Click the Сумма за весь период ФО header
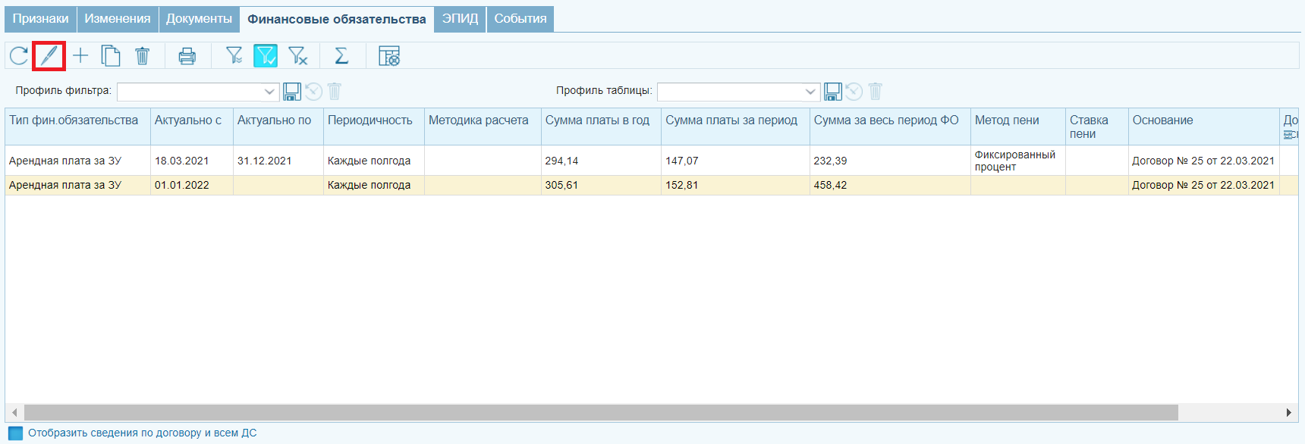This screenshot has height=444, width=1305. [890, 127]
